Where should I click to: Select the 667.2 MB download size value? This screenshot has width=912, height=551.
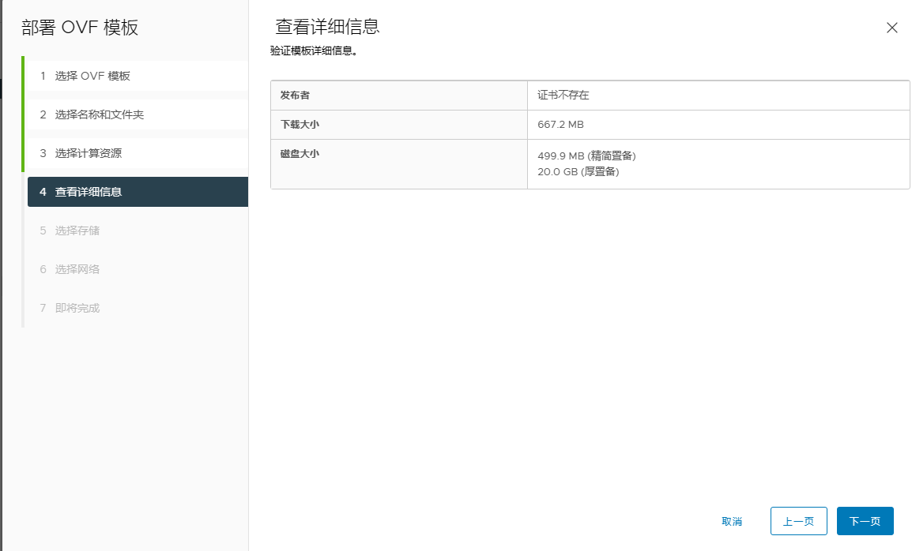(x=560, y=125)
